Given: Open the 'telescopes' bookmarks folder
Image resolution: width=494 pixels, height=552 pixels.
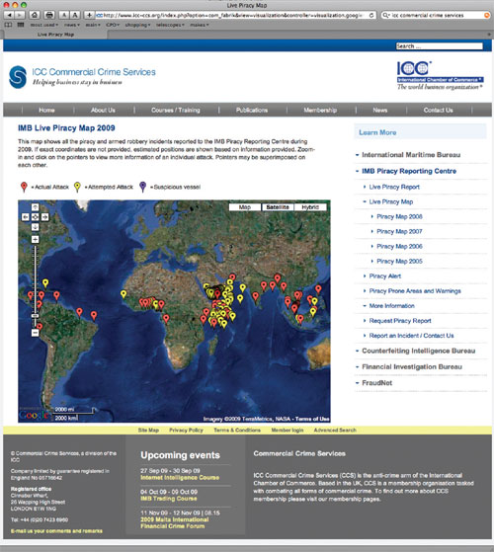Looking at the screenshot, I should point(170,25).
